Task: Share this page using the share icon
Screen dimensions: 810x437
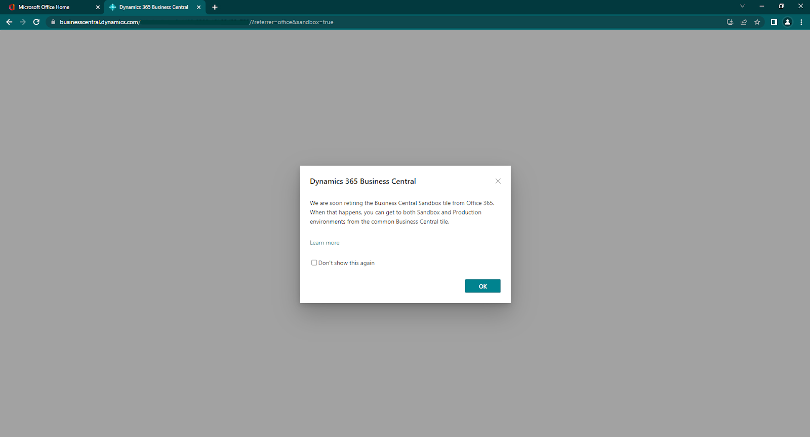Action: pos(744,22)
